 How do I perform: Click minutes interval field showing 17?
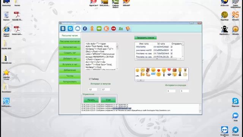coord(106,89)
